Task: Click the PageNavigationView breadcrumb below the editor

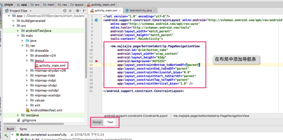Action: [x=211, y=116]
